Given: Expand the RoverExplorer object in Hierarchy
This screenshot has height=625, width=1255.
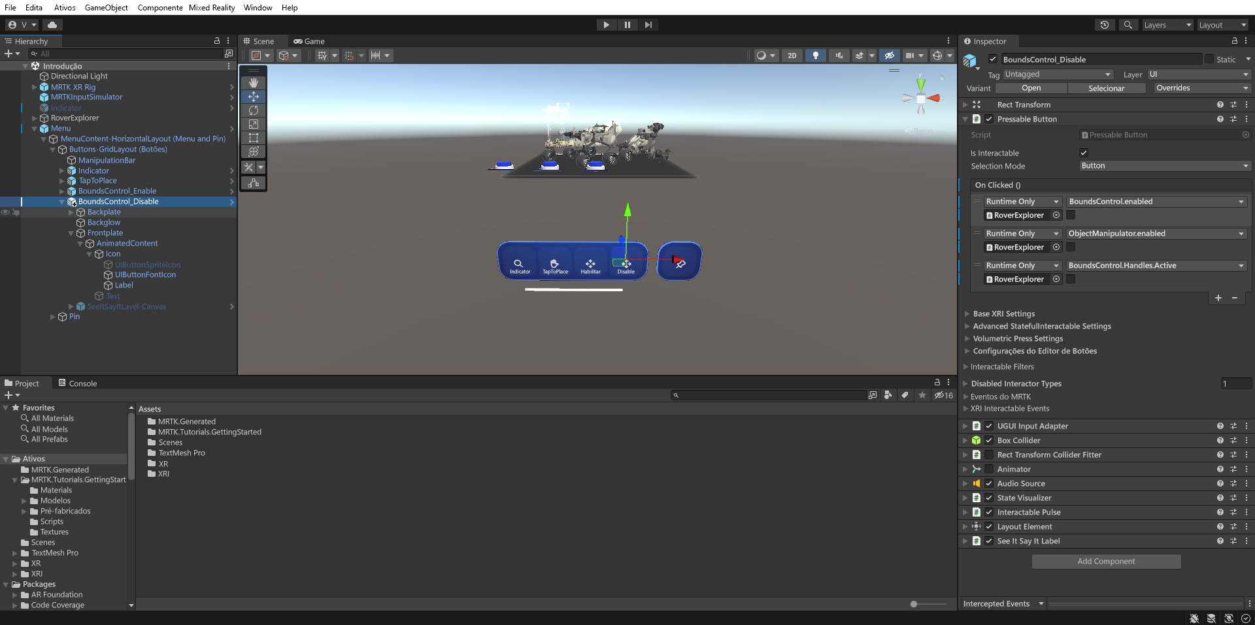Looking at the screenshot, I should pos(33,118).
